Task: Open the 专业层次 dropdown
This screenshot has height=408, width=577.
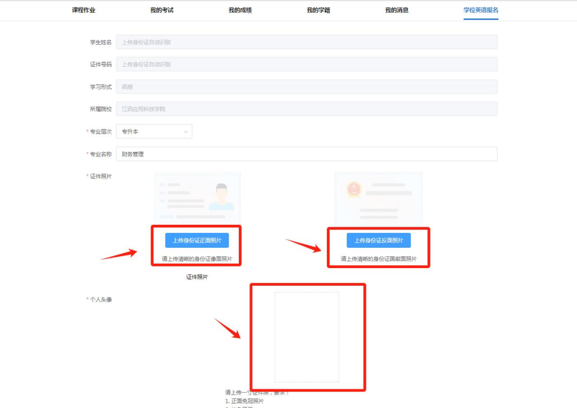Action: point(154,131)
